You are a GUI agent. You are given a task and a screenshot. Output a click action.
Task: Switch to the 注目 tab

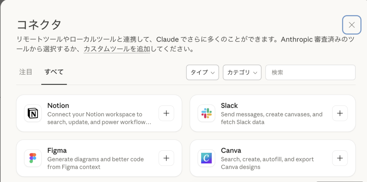coord(26,72)
